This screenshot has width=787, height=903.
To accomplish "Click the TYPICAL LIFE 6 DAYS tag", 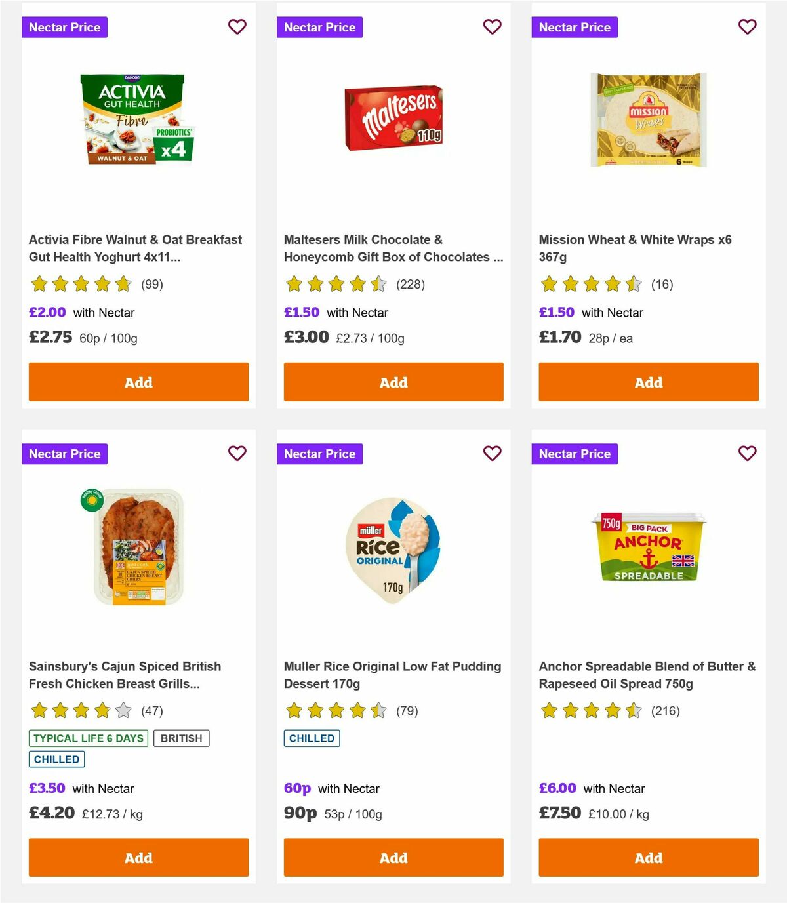I will coord(89,738).
